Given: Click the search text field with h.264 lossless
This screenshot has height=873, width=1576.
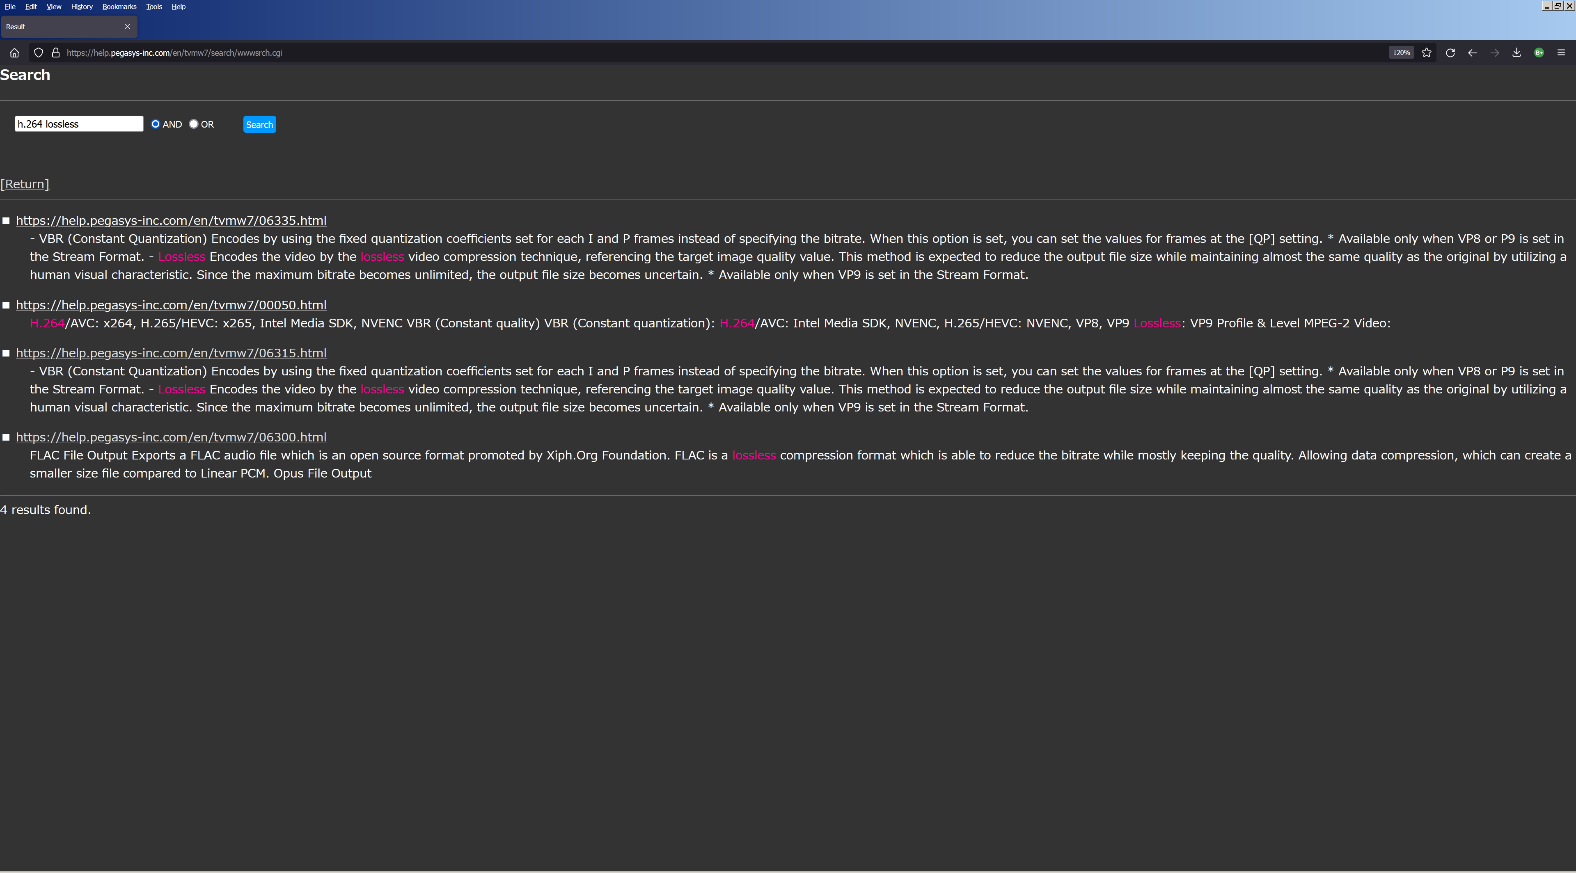Looking at the screenshot, I should click(79, 124).
